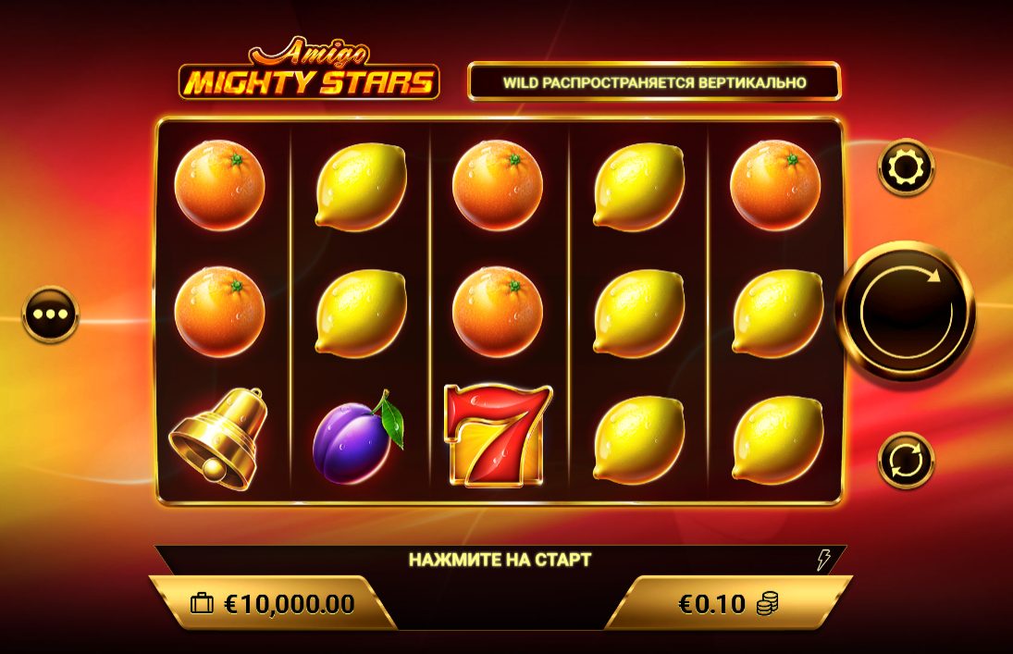The width and height of the screenshot is (1013, 654).
Task: Click the НАЖМИТЕ НА СТАРТ message bar
Action: tap(500, 559)
